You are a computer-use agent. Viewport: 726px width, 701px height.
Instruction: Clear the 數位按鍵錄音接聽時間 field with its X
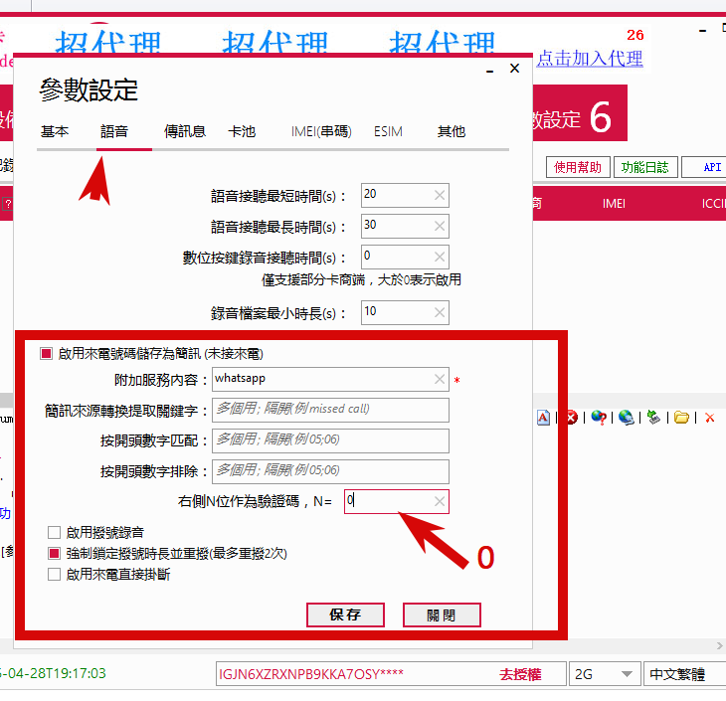click(x=440, y=257)
